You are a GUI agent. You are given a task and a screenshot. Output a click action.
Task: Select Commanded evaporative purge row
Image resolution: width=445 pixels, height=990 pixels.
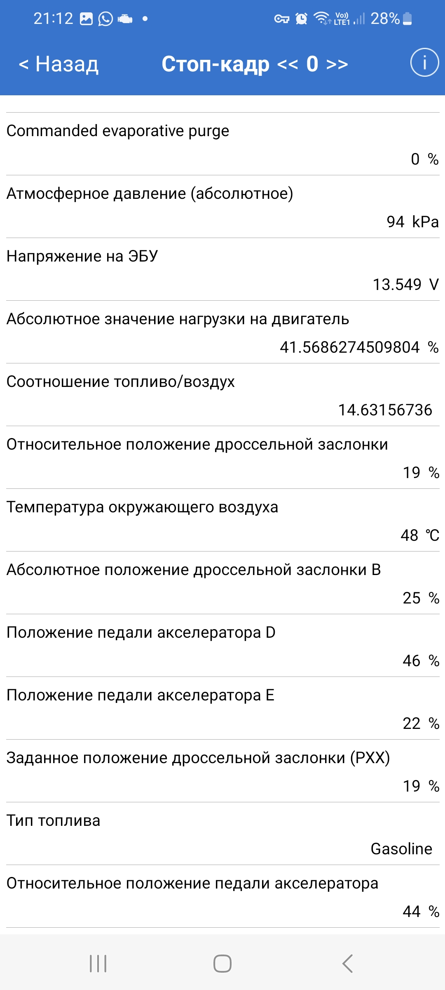pos(222,144)
